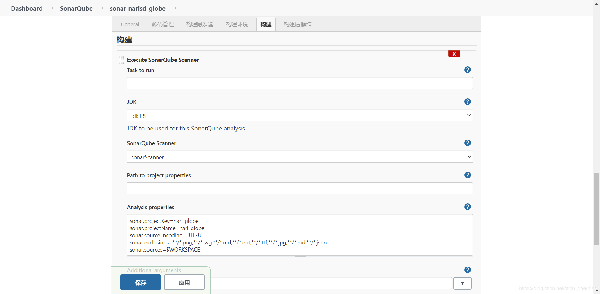Click the sonar.projectName=nari-globe line

(167, 228)
